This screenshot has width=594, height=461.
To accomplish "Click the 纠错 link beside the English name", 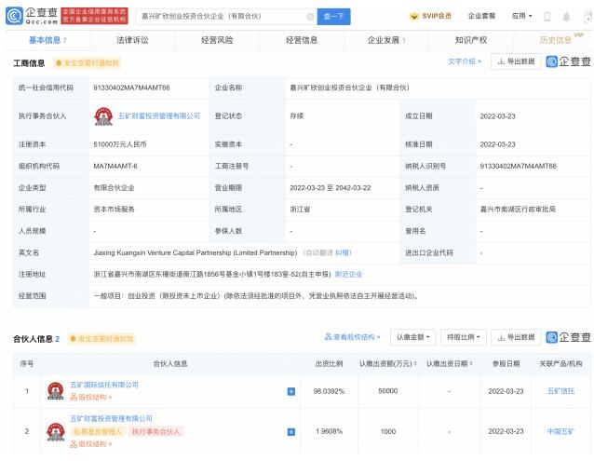I will click(x=344, y=252).
